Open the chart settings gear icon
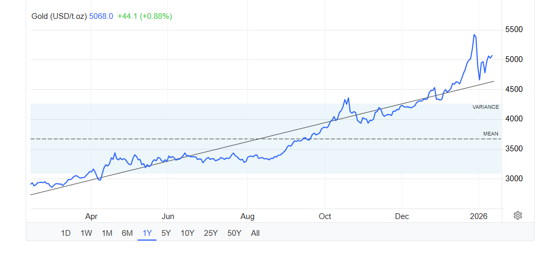The width and height of the screenshot is (541, 260). click(x=518, y=215)
